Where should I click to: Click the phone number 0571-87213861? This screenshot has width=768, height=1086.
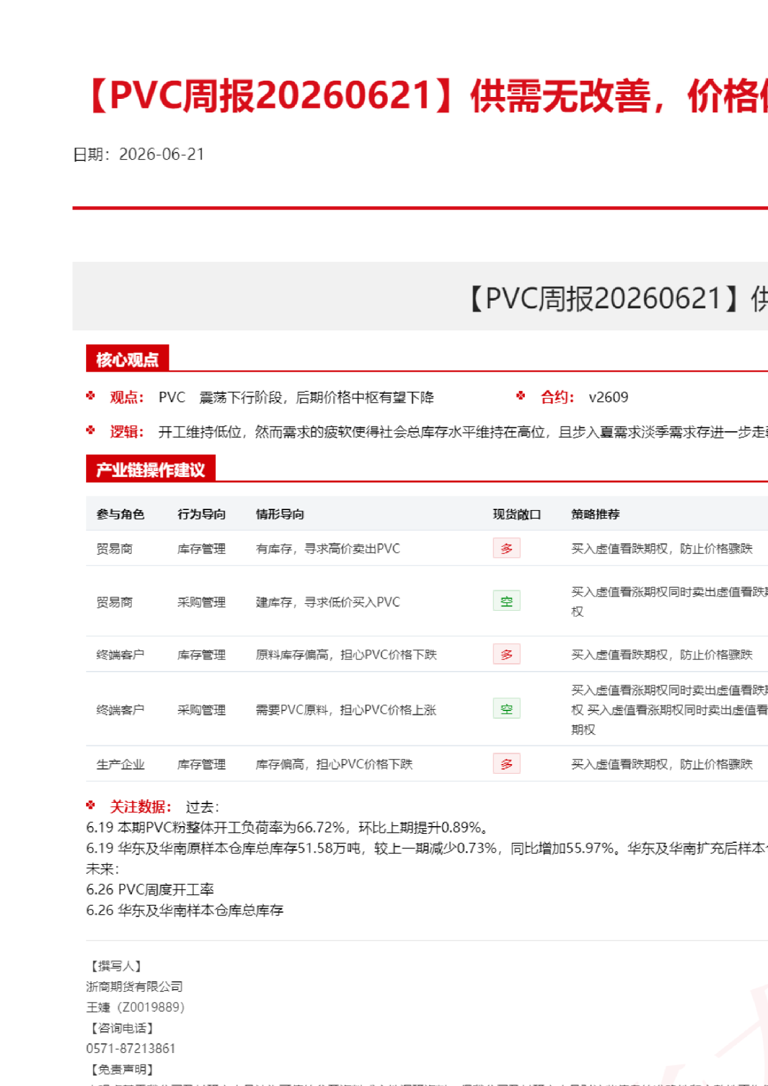coord(131,1049)
